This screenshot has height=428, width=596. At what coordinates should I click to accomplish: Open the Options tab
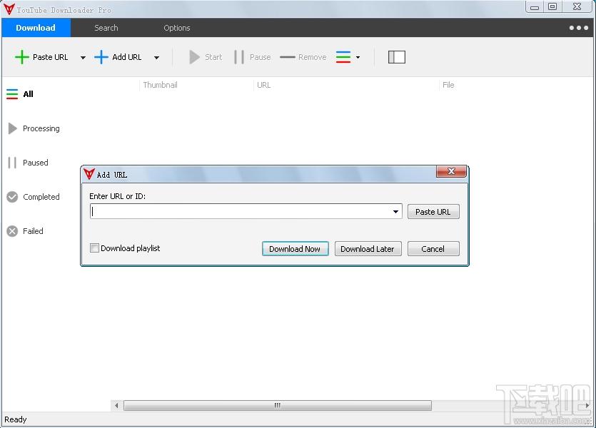click(x=177, y=28)
